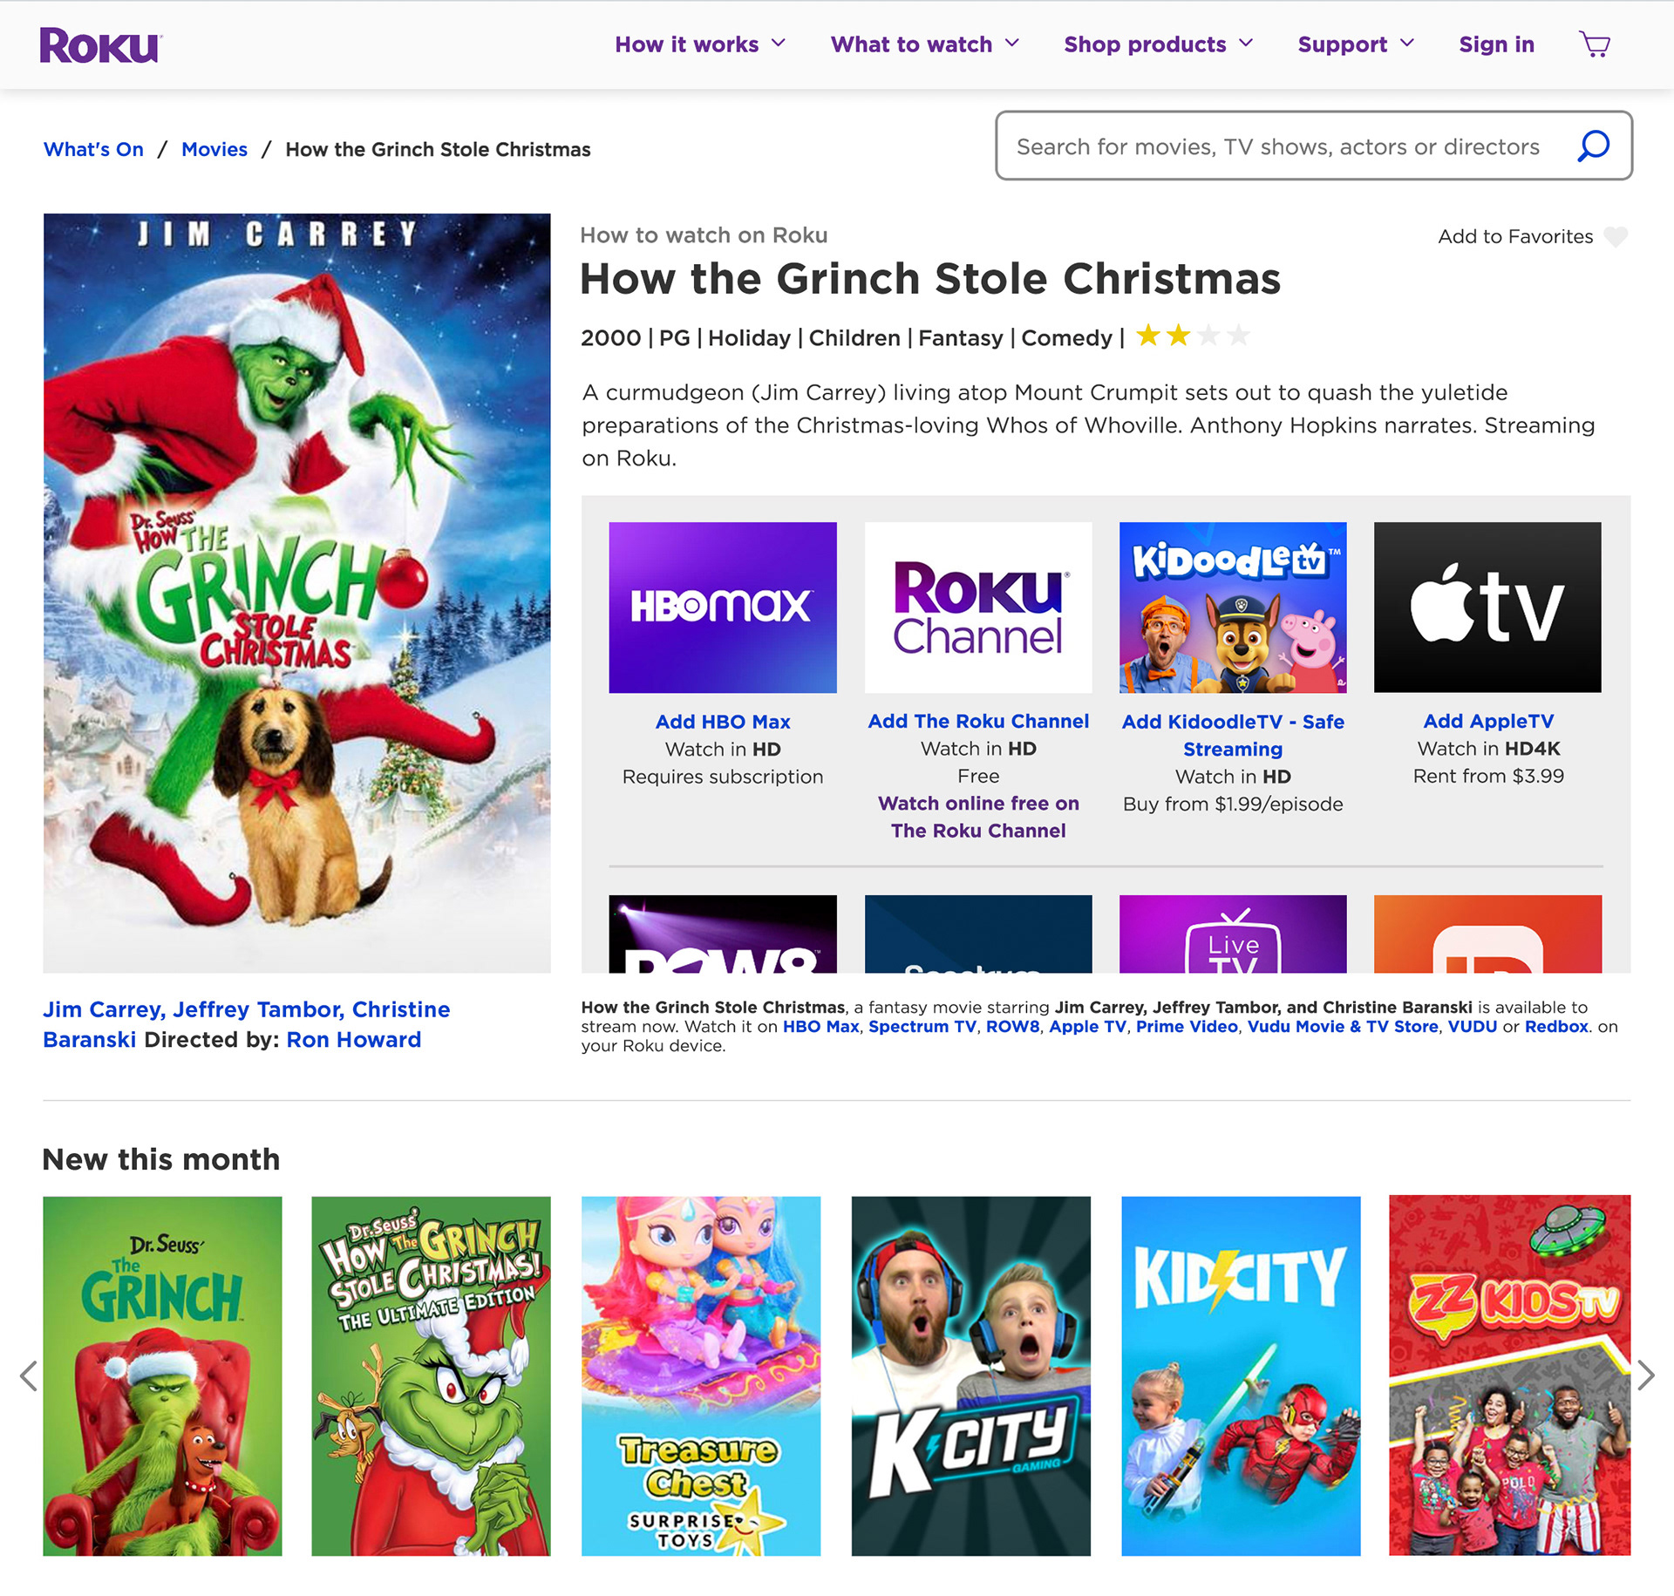1674x1596 pixels.
Task: Open the Kid City thumbnail
Action: [x=1241, y=1375]
